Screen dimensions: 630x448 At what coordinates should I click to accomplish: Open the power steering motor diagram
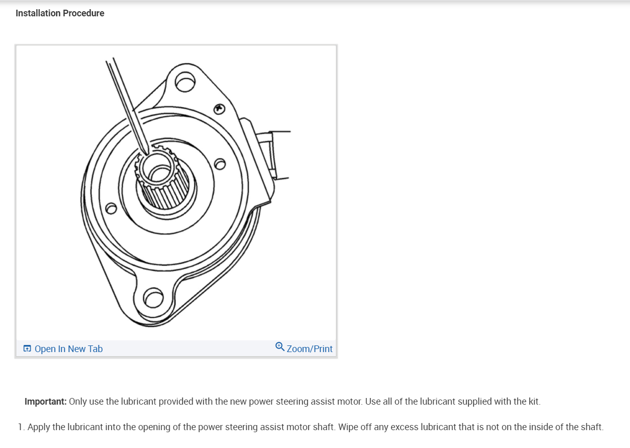(x=176, y=193)
